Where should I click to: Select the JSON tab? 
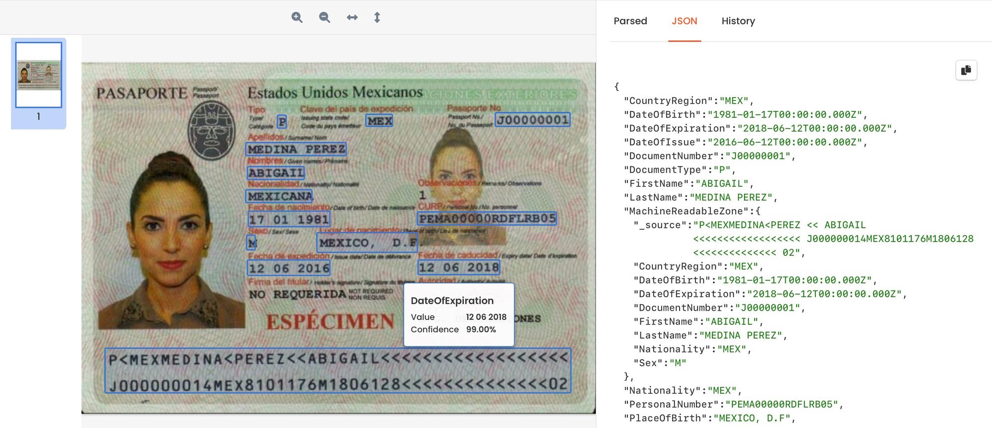point(684,21)
